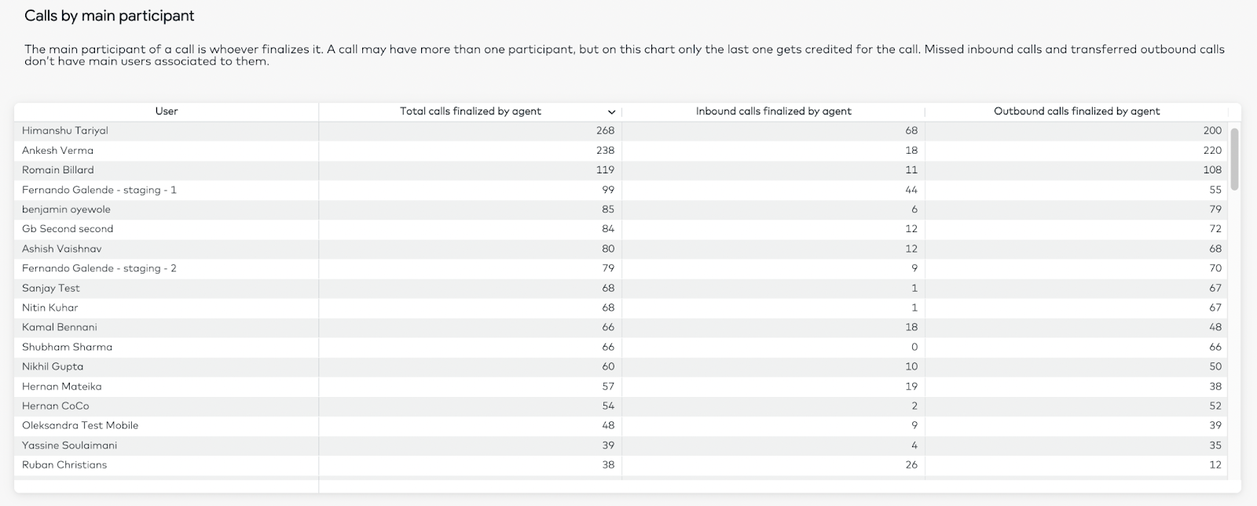Select Fernando Galende - staging - 2 row

coord(621,268)
